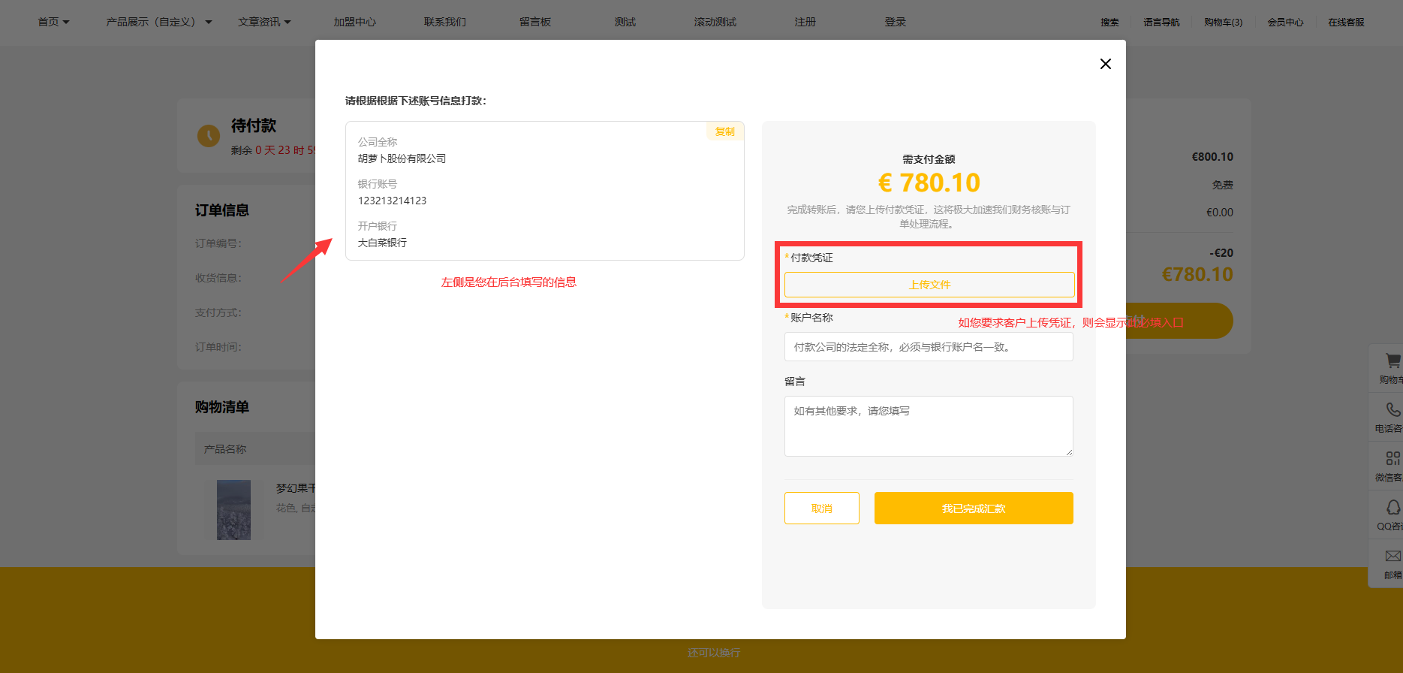Go to 注册 registration page
This screenshot has height=673, width=1403.
click(x=805, y=22)
